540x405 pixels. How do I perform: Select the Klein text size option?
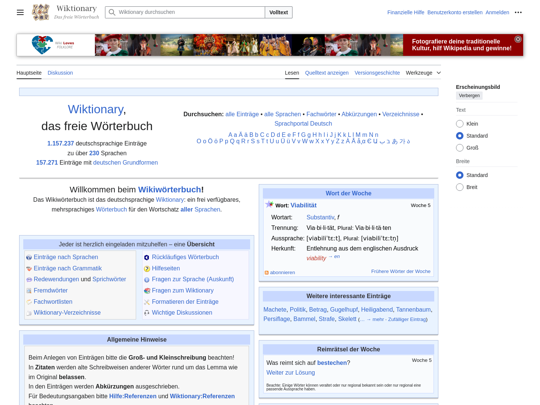point(460,124)
